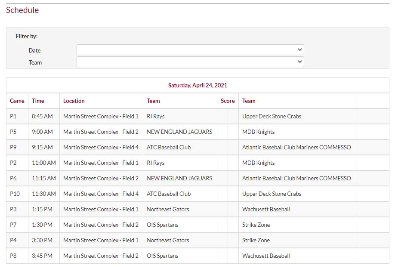This screenshot has height=269, width=395.
Task: Click ATC Baseball Club in game P9
Action: pyautogui.click(x=169, y=147)
